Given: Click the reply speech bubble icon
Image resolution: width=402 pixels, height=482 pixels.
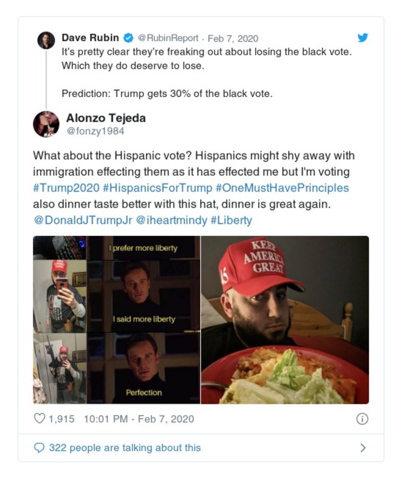Looking at the screenshot, I should pyautogui.click(x=39, y=448).
